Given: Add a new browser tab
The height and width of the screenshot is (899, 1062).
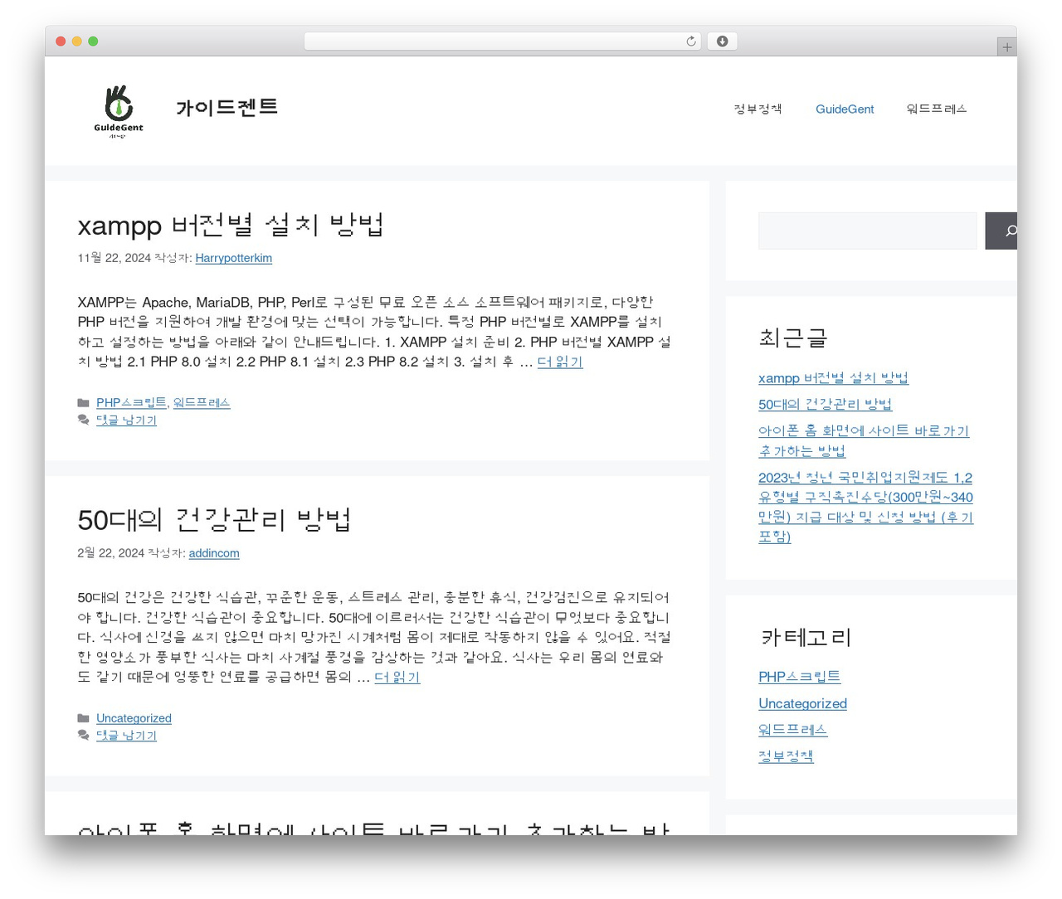Looking at the screenshot, I should (x=1006, y=47).
